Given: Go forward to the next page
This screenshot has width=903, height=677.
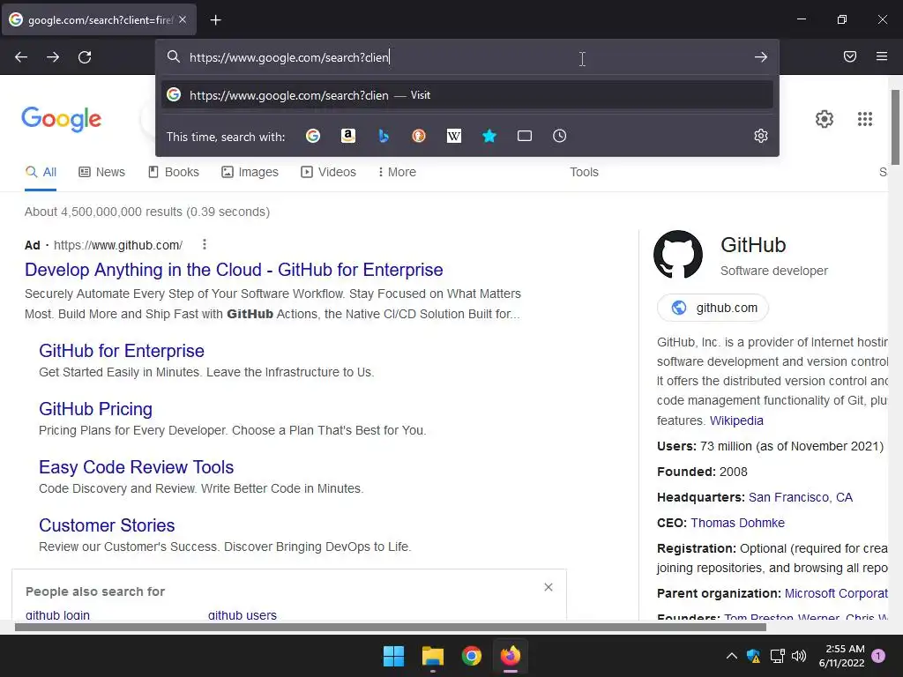Looking at the screenshot, I should click(53, 57).
